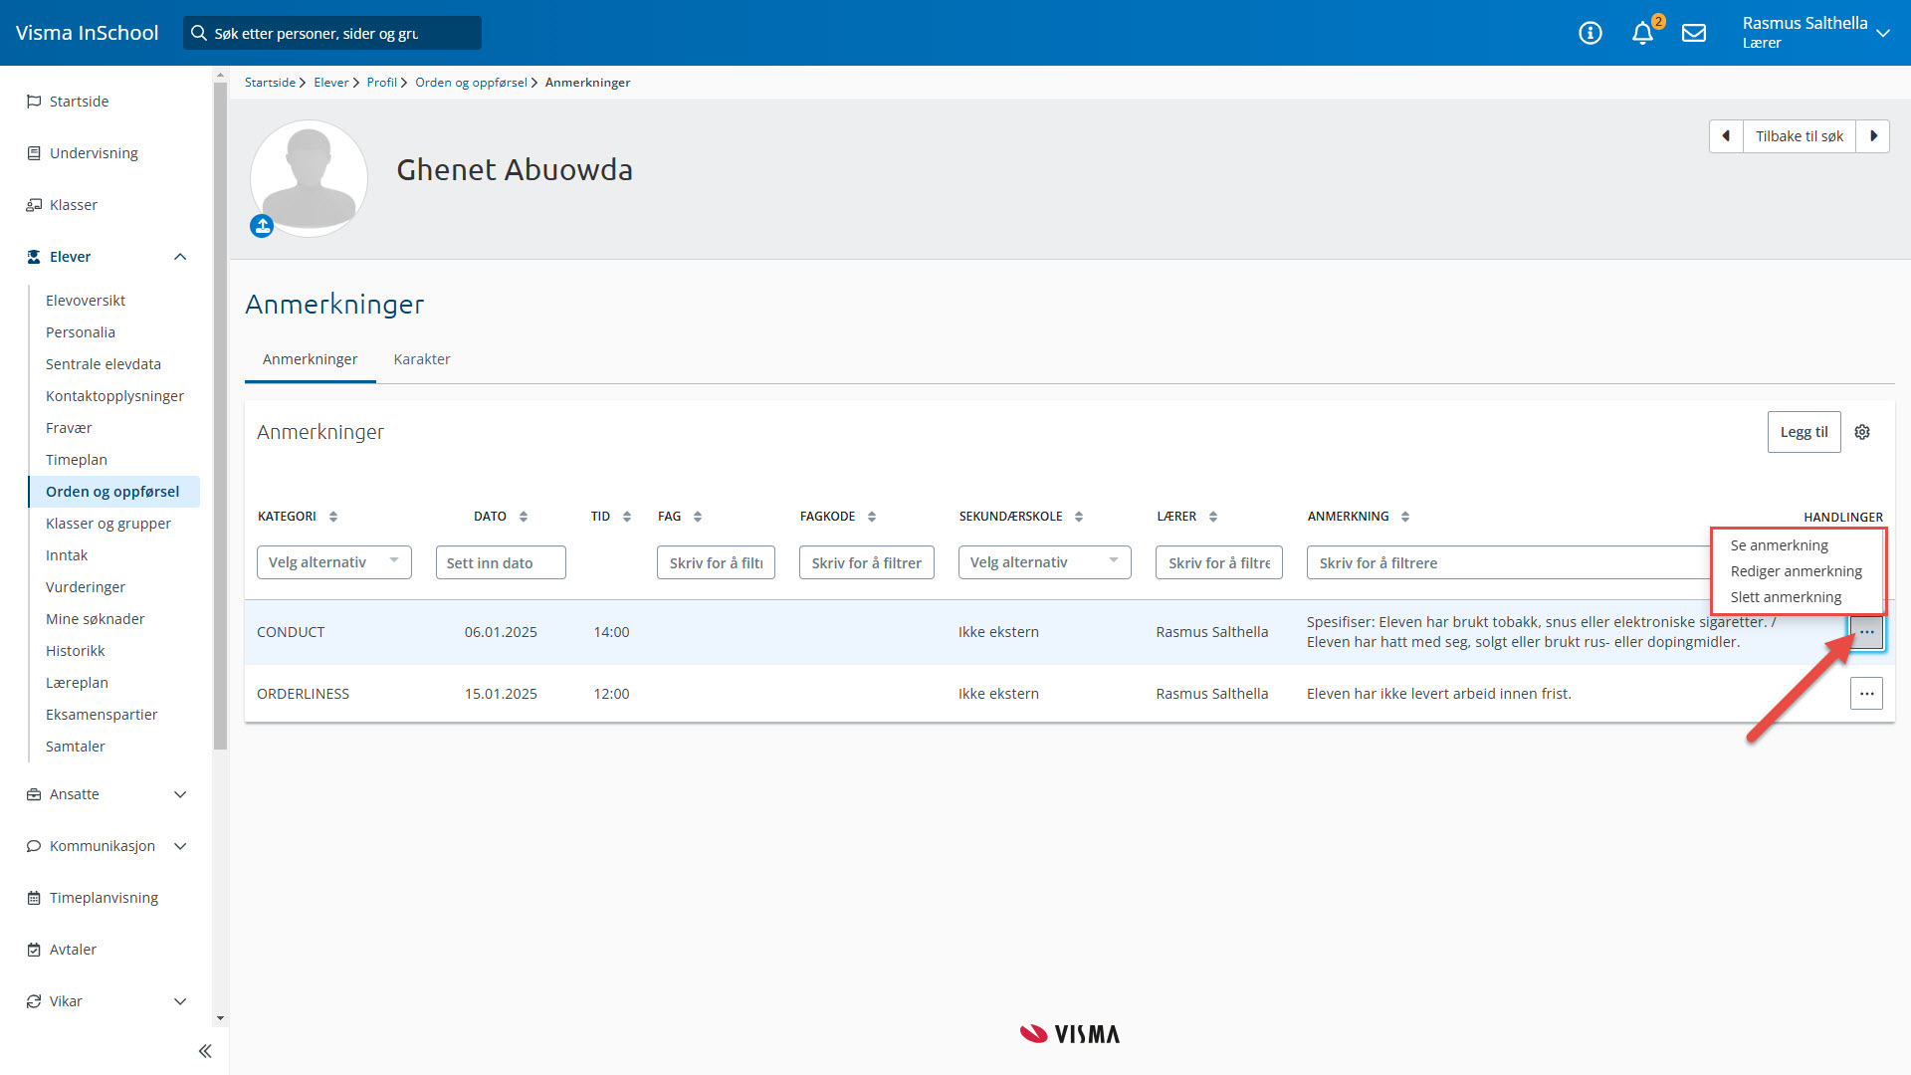Sort table by KATEGORI column

click(x=333, y=517)
